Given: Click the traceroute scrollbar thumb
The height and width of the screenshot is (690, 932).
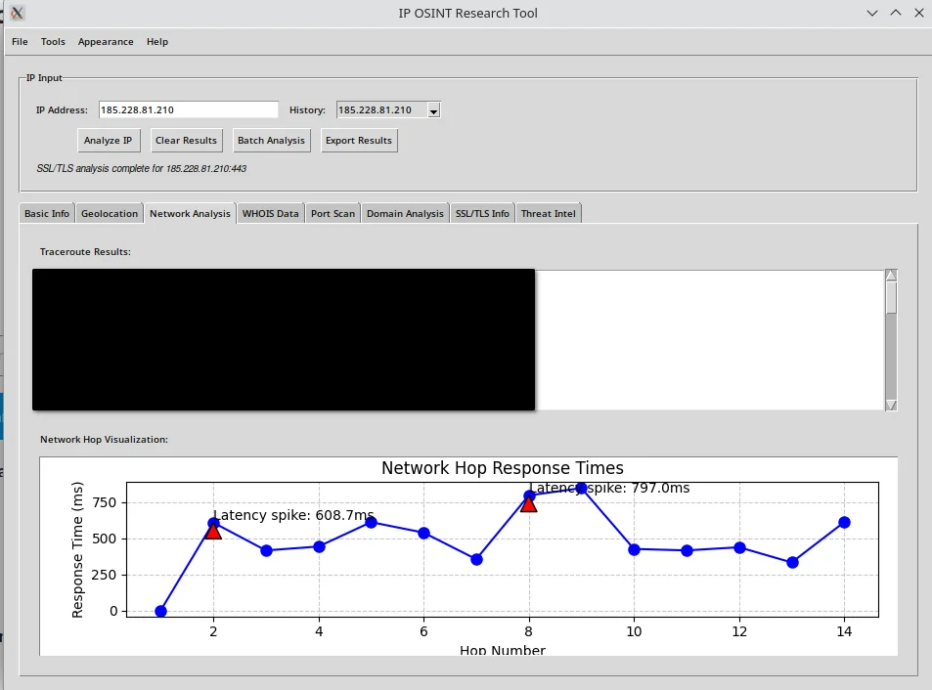Looking at the screenshot, I should tap(891, 297).
